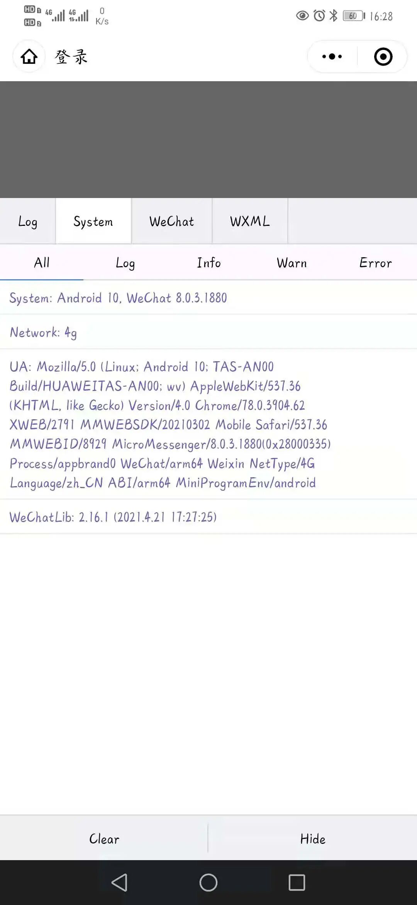Show only Warn messages
417x905 pixels.
[292, 263]
